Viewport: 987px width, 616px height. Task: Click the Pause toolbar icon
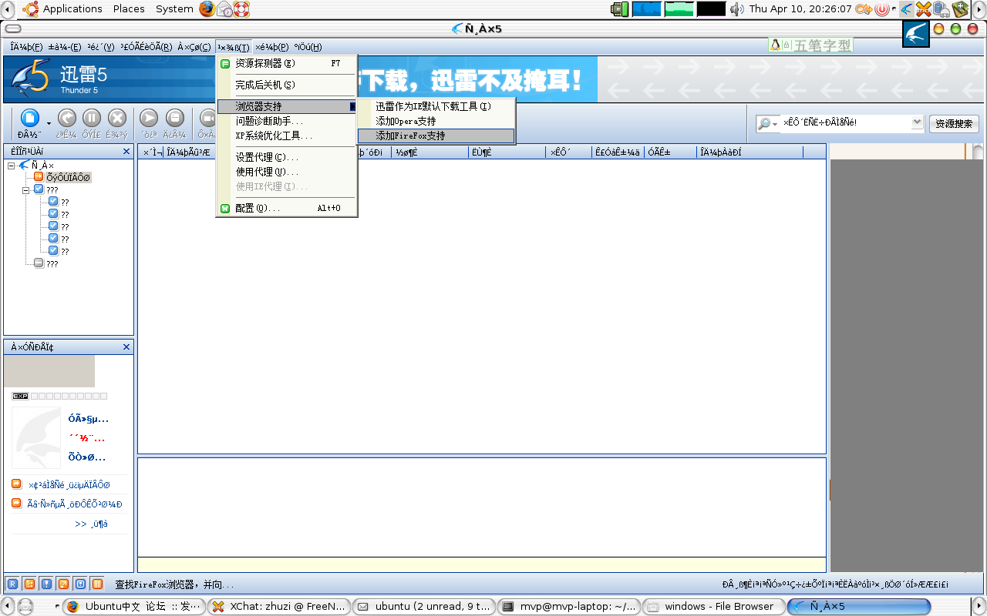92,118
